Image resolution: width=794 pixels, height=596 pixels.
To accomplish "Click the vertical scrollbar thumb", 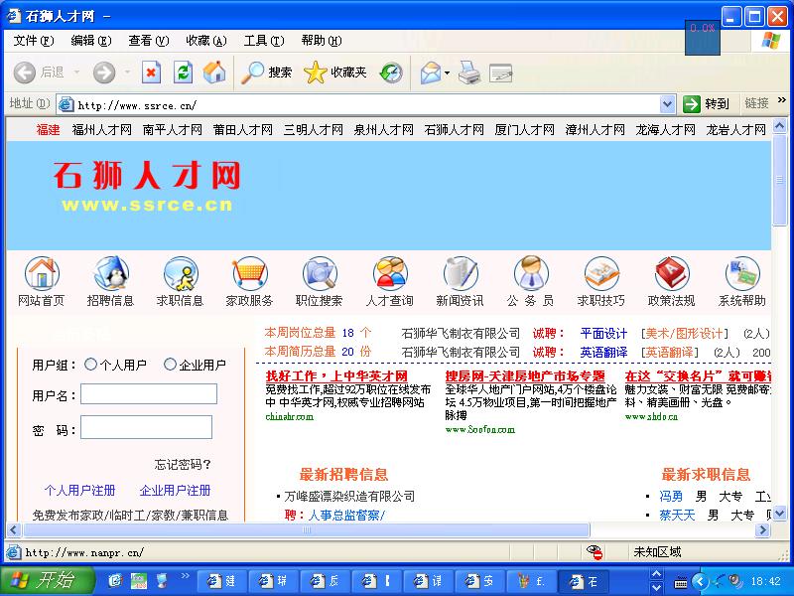I will click(780, 180).
